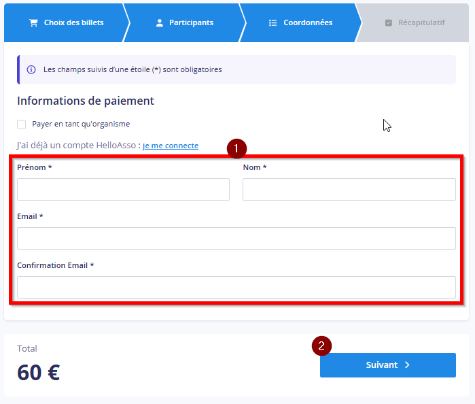Click the Récapitulatif checkmark icon
Image resolution: width=475 pixels, height=404 pixels.
pyautogui.click(x=389, y=22)
